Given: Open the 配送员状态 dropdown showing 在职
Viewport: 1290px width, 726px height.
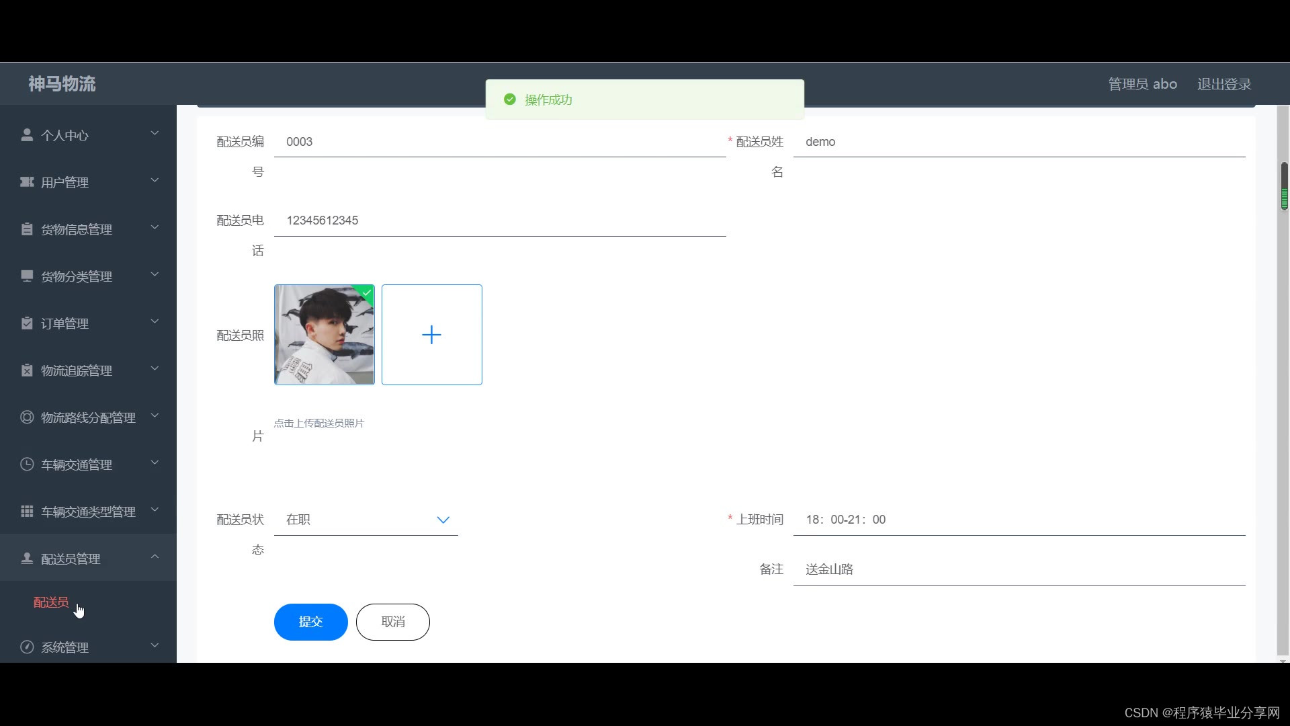Looking at the screenshot, I should click(365, 520).
